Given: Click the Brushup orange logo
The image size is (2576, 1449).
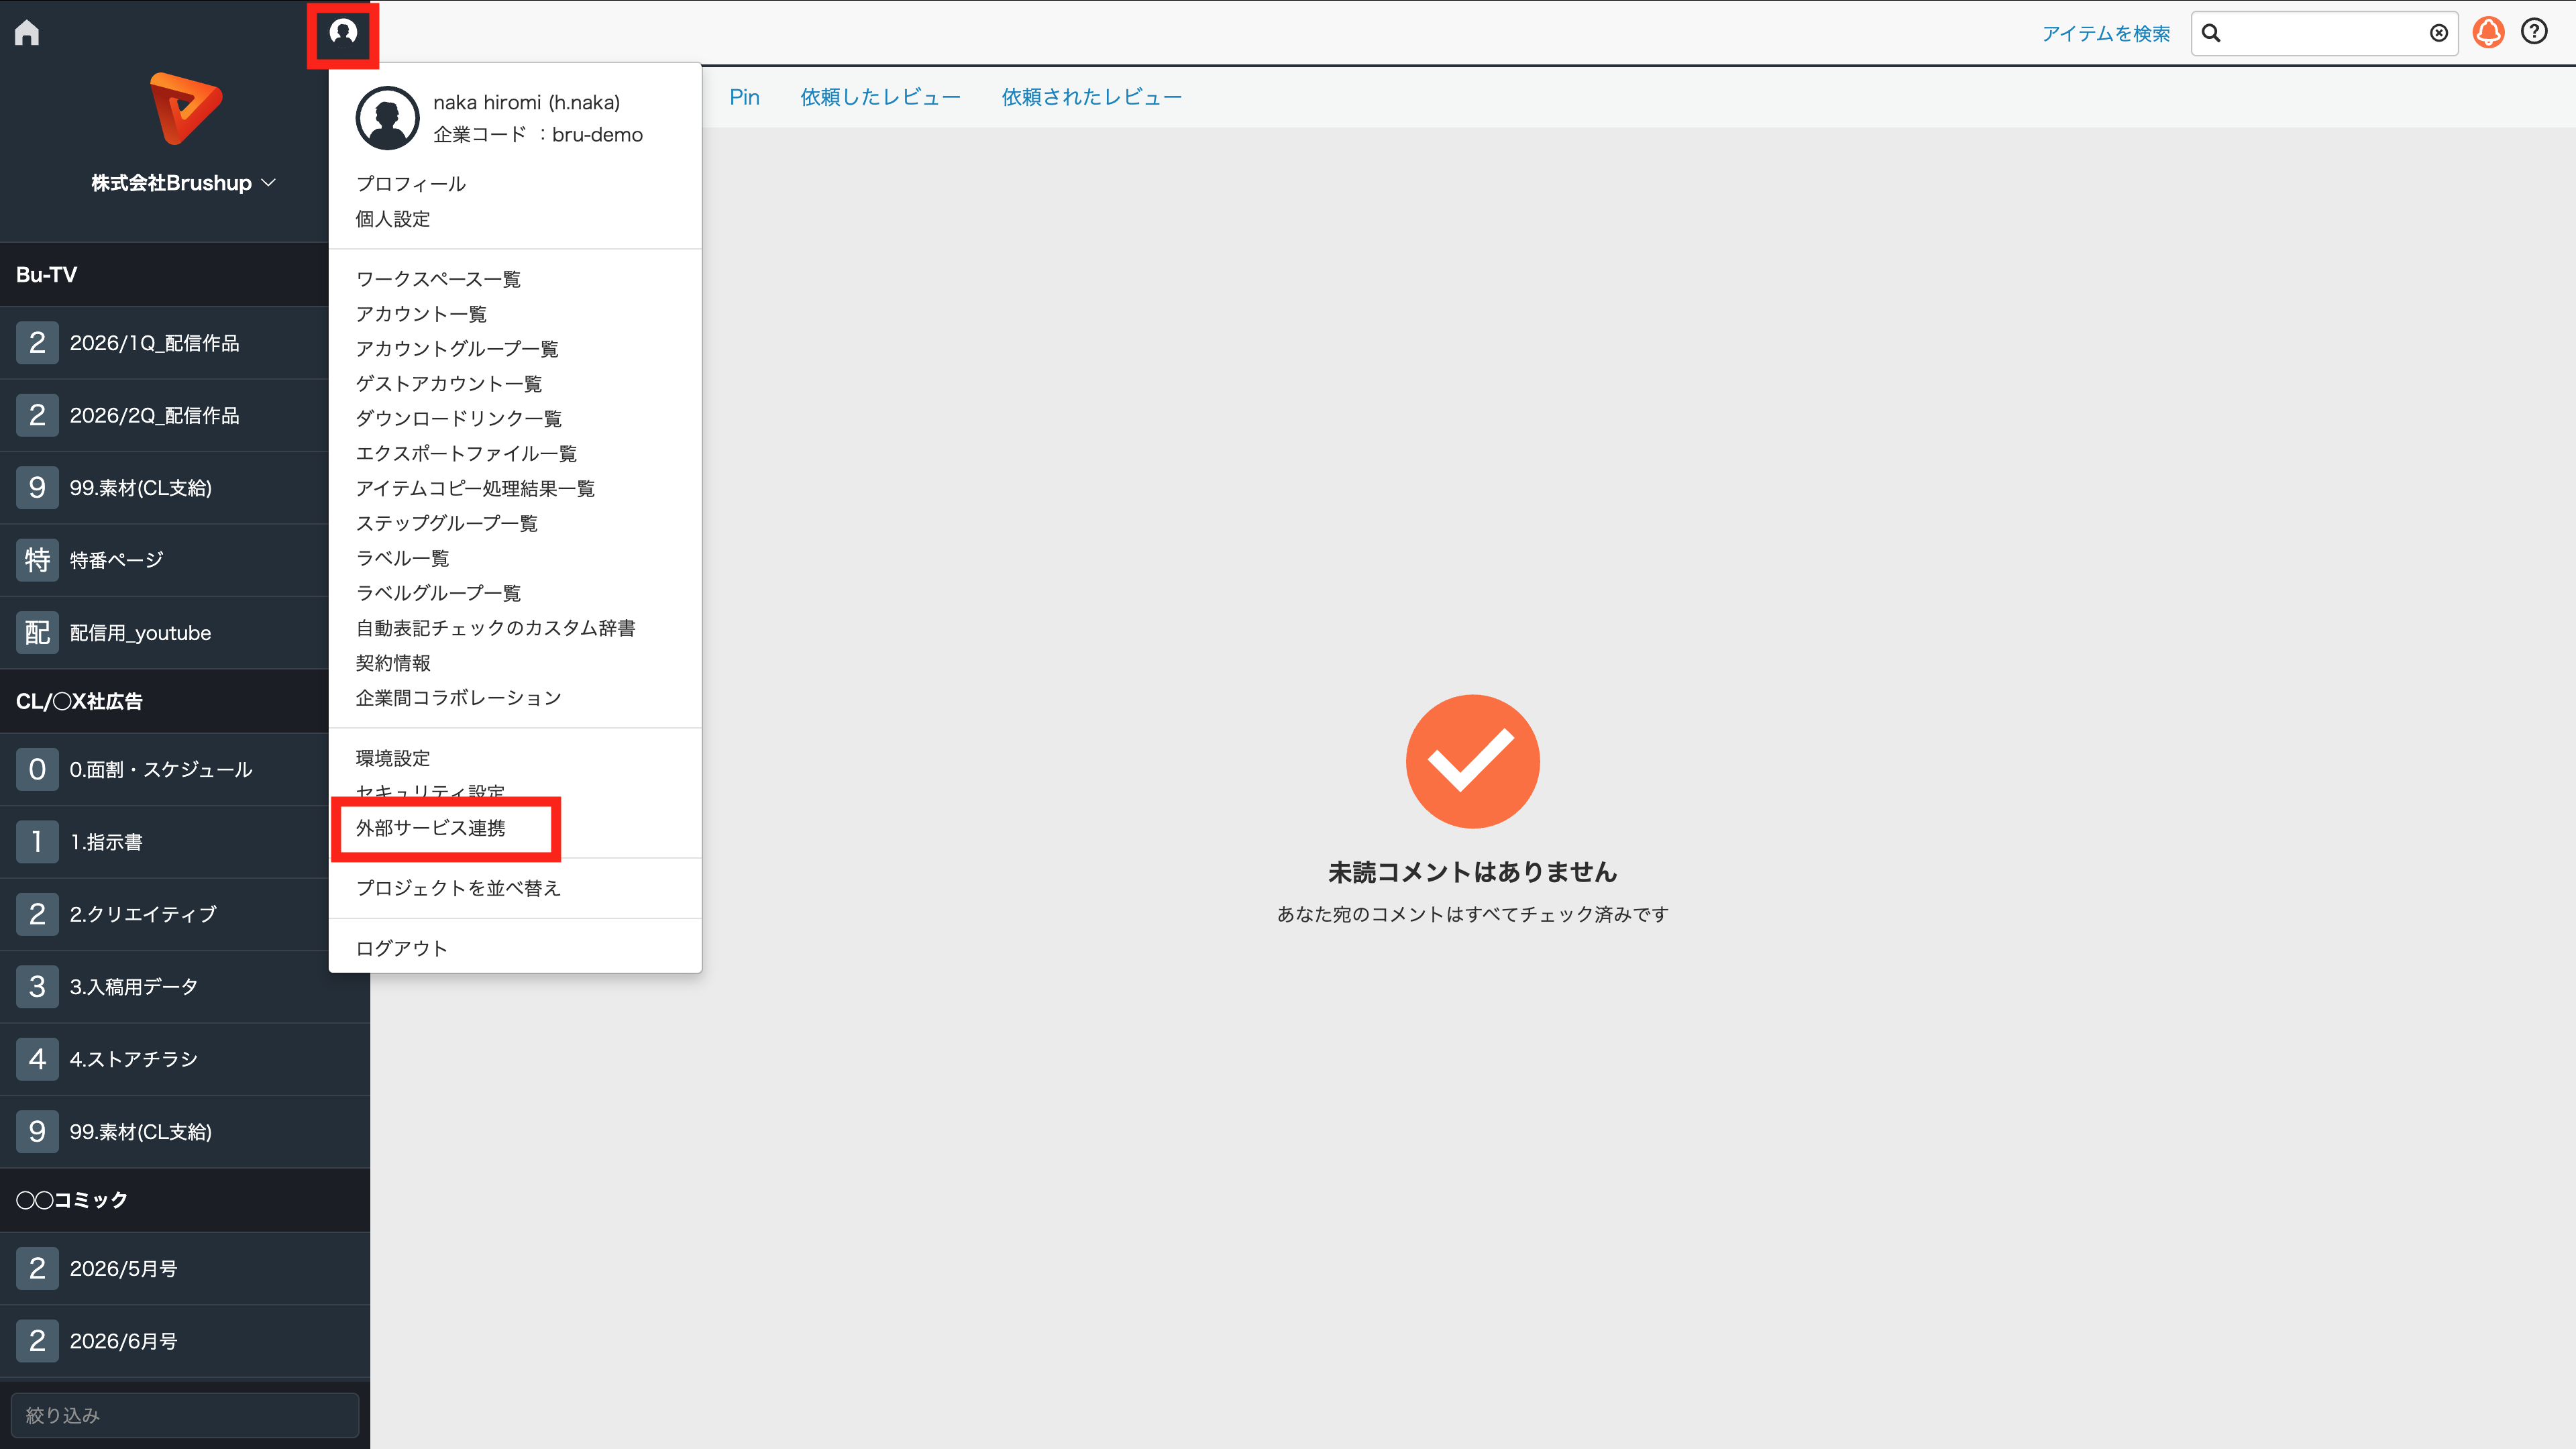Looking at the screenshot, I should (185, 108).
